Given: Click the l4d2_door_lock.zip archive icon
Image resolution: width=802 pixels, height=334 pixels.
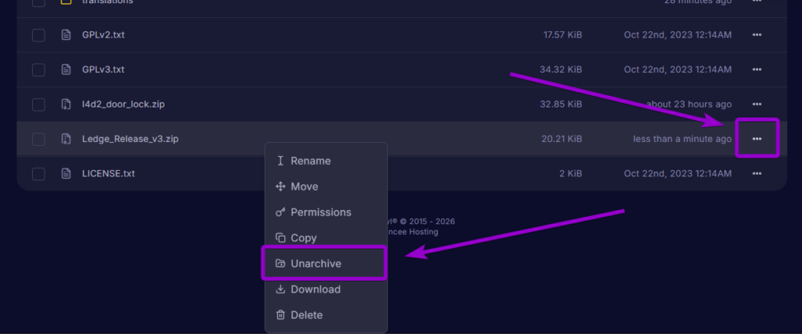Looking at the screenshot, I should point(66,104).
